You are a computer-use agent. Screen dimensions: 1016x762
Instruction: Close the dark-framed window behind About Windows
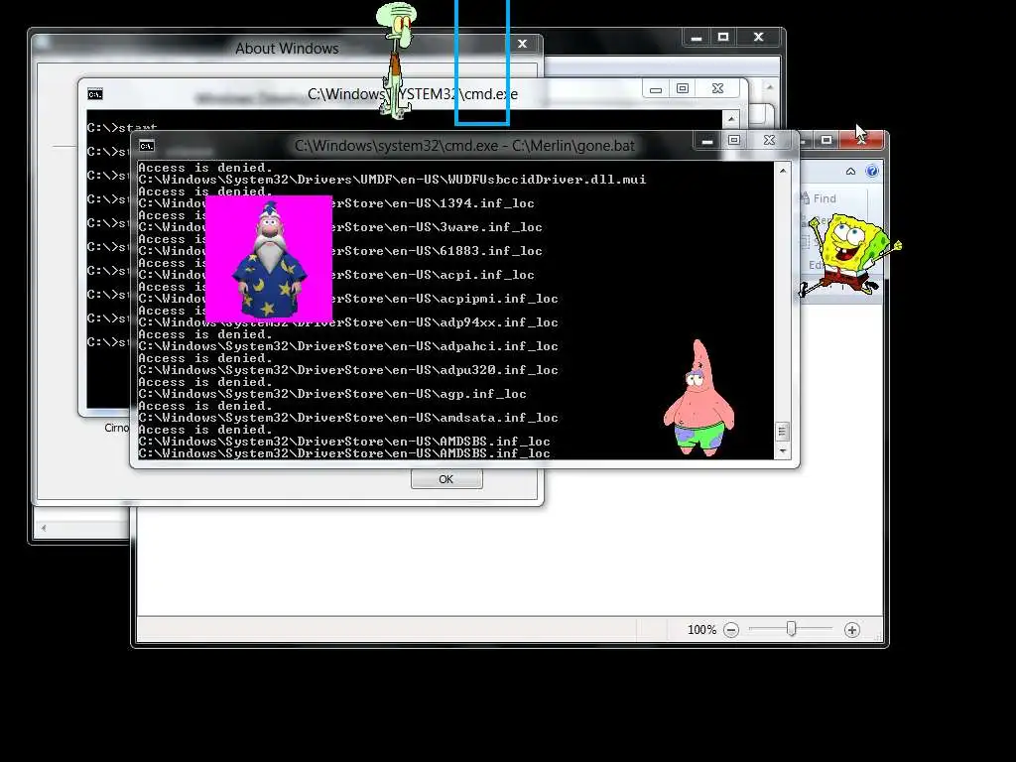(x=759, y=37)
